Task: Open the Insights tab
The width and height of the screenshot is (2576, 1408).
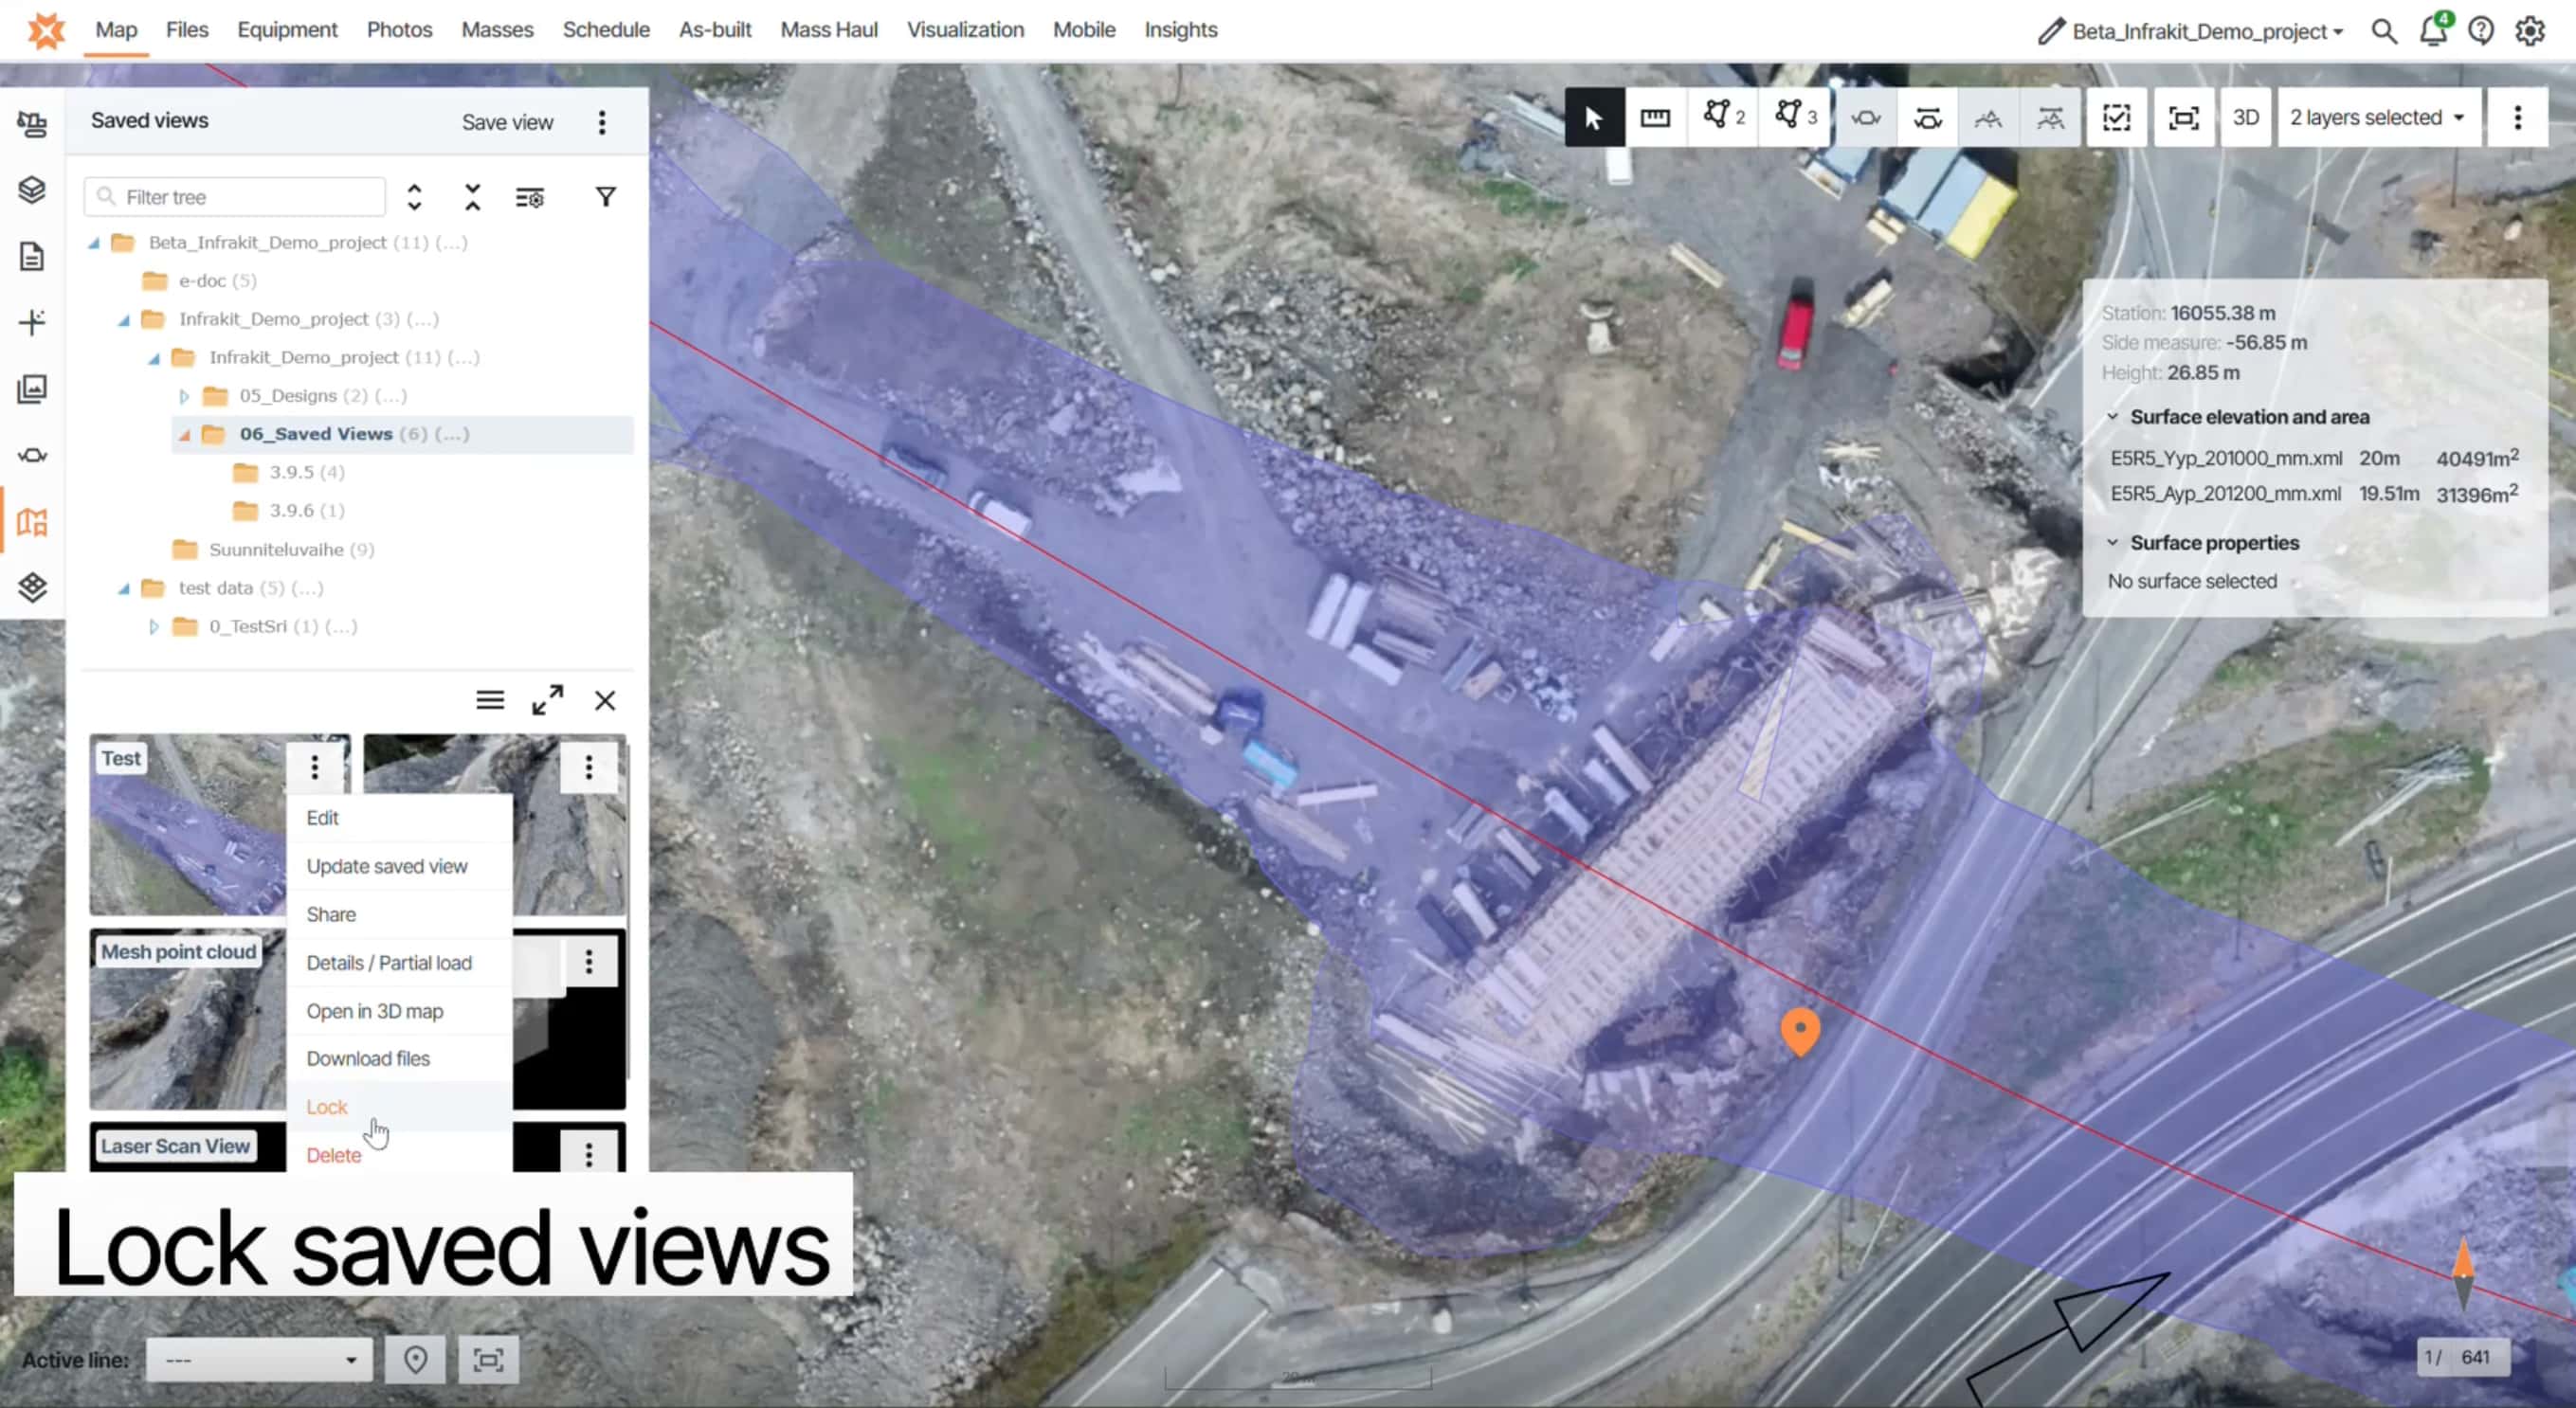Action: point(1181,30)
